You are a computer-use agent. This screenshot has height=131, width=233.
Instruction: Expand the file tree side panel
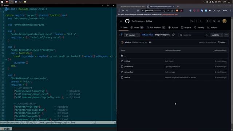121,35
